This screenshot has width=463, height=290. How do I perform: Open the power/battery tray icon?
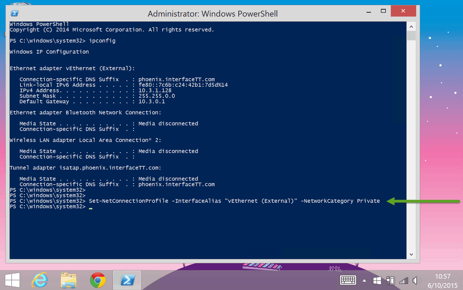click(390, 280)
